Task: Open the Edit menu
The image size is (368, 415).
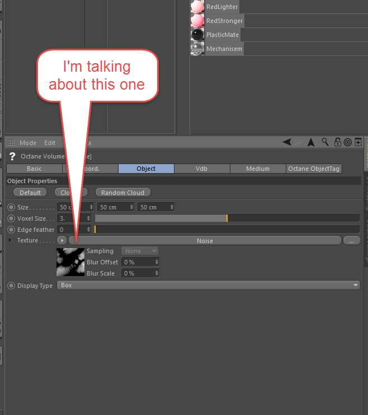Action: point(50,143)
